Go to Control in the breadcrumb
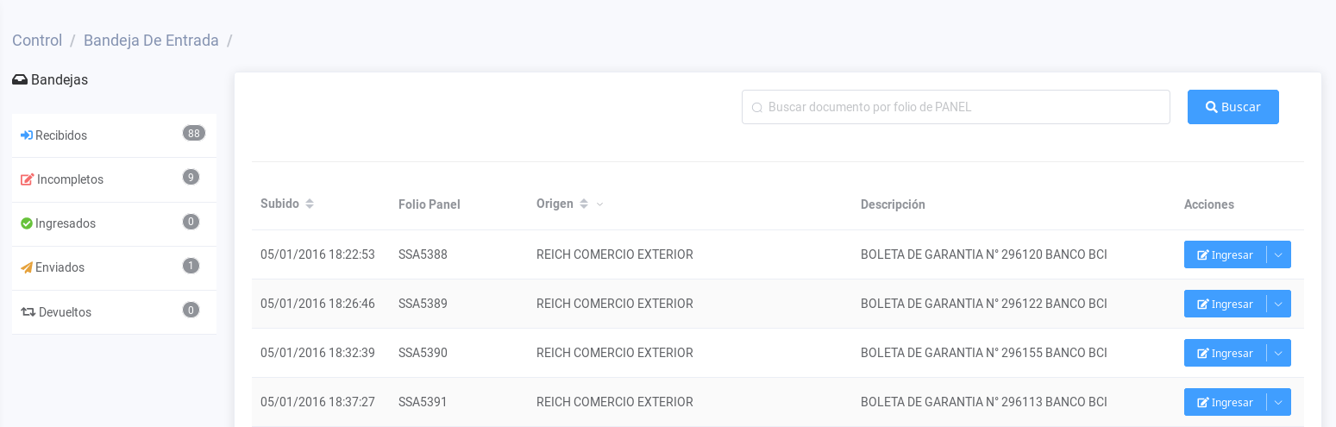Screen dimensions: 1336x427 tap(37, 41)
